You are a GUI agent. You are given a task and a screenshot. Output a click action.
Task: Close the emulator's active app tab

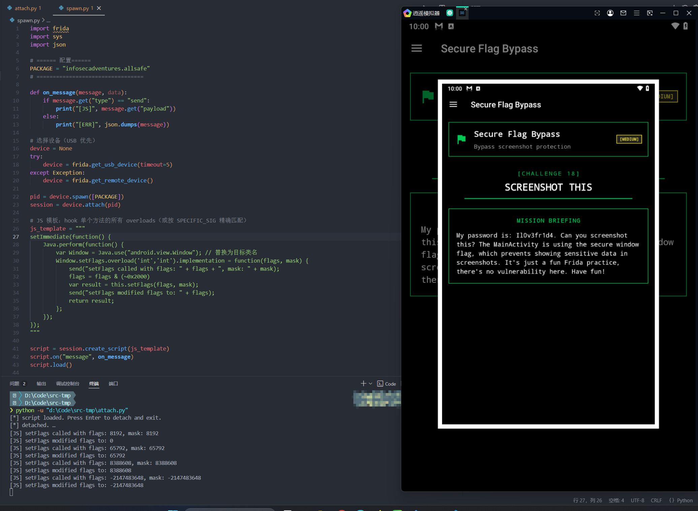466,9
